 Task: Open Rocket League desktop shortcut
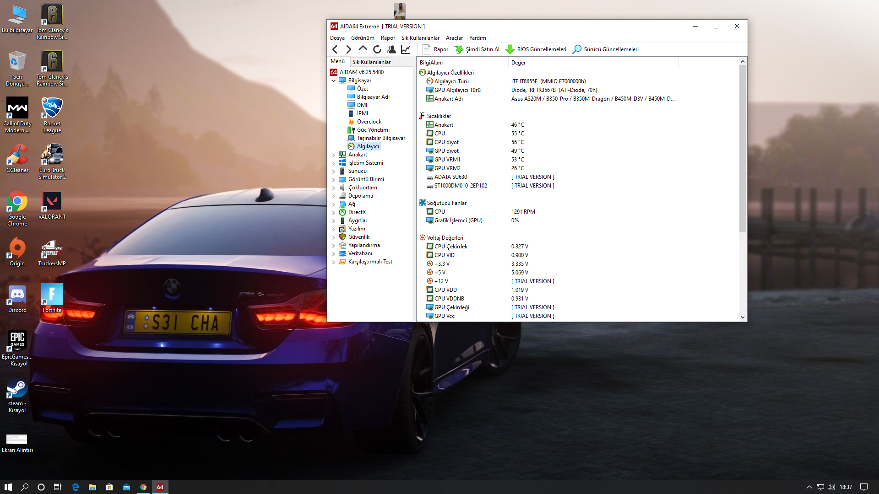click(52, 115)
